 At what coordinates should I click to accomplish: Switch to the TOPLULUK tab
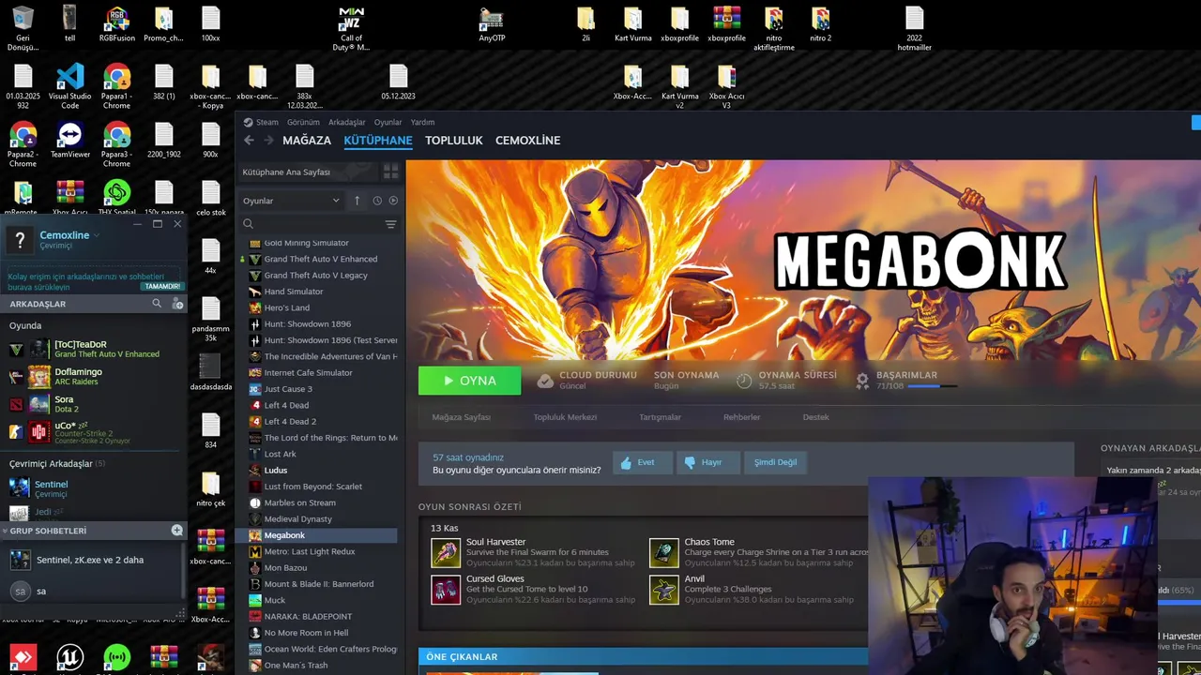click(x=453, y=140)
